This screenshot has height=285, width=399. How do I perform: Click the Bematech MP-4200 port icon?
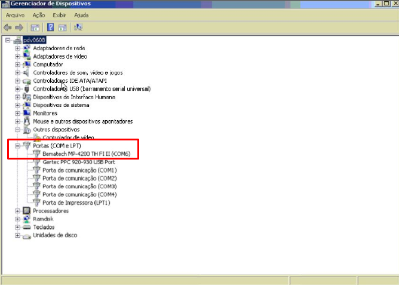pos(36,154)
